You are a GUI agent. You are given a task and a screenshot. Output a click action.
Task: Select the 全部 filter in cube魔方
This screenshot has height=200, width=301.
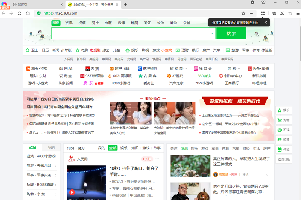point(112,148)
